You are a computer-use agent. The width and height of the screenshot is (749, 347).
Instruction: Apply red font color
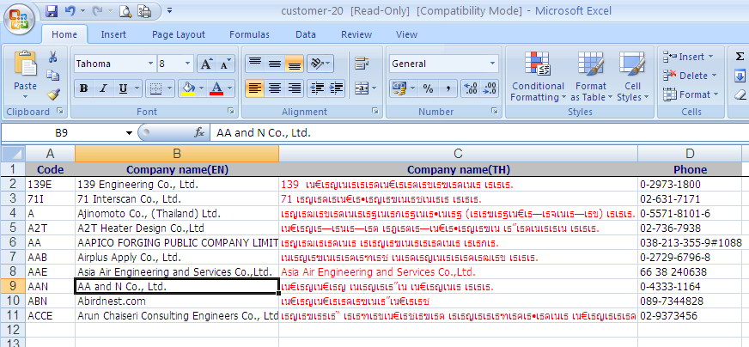216,88
